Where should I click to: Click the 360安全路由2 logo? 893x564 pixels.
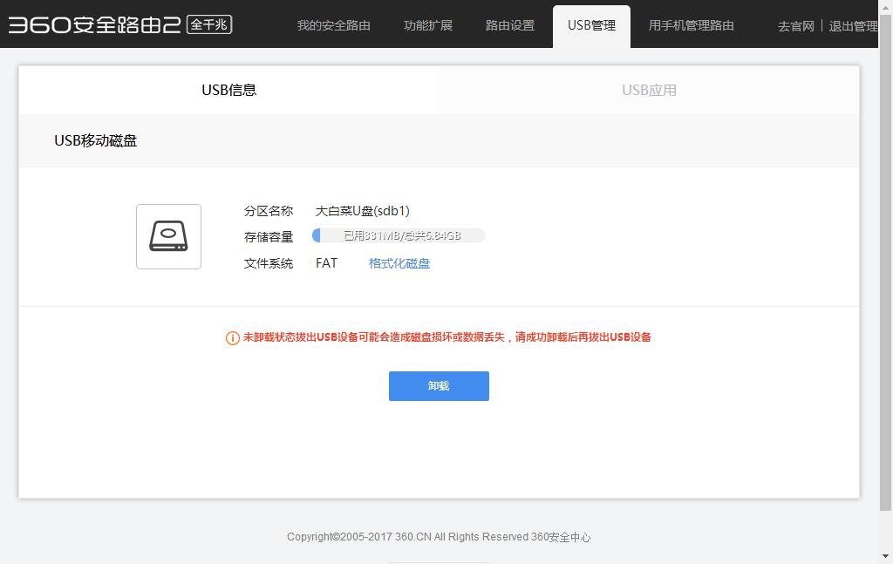(94, 25)
